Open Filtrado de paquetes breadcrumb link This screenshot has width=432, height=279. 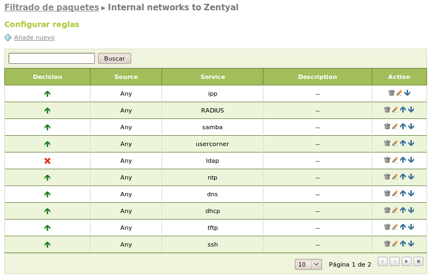[x=51, y=8]
